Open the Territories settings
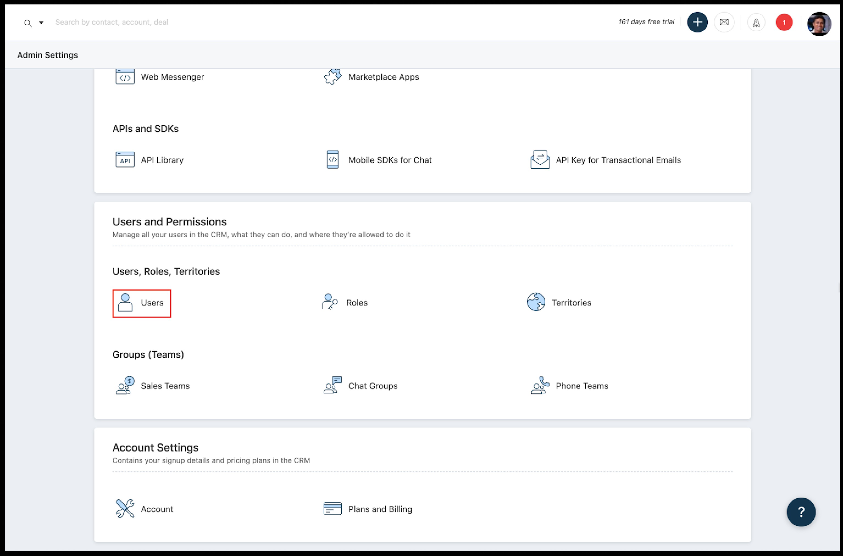 [x=571, y=302]
